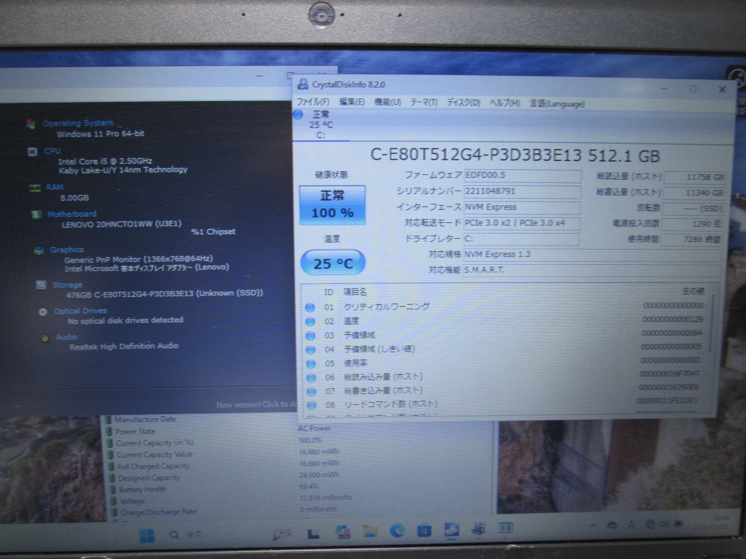Viewport: 746px width, 559px height.
Task: Click the 25 °C temperature button
Action: (333, 263)
